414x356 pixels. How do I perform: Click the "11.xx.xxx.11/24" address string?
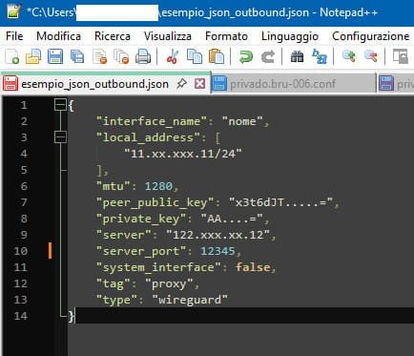(183, 154)
